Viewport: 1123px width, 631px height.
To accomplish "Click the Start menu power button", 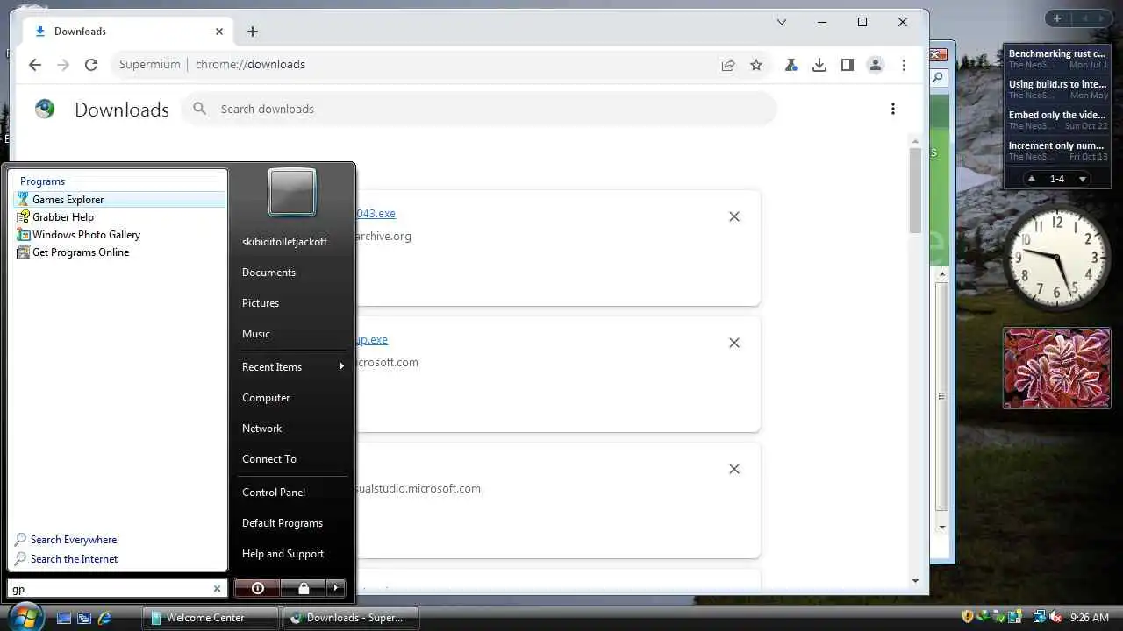I will coord(257,588).
